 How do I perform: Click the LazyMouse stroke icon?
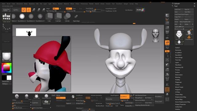pyautogui.click(x=73, y=97)
